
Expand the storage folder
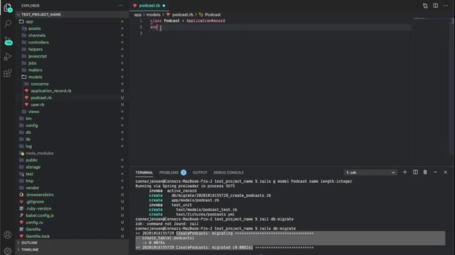[x=33, y=167]
